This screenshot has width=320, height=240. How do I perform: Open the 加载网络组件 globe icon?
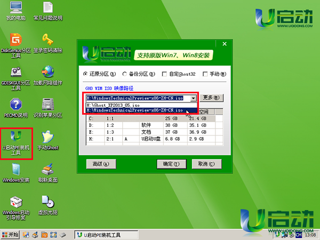[x=48, y=76]
